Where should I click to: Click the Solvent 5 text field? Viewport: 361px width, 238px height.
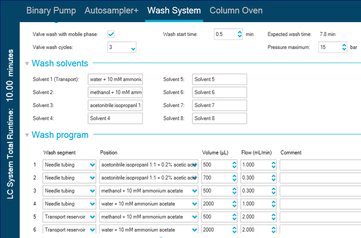pos(219,79)
